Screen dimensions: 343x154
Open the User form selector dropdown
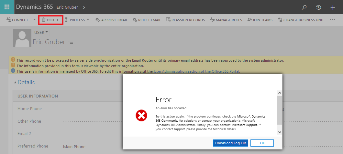click(x=41, y=32)
